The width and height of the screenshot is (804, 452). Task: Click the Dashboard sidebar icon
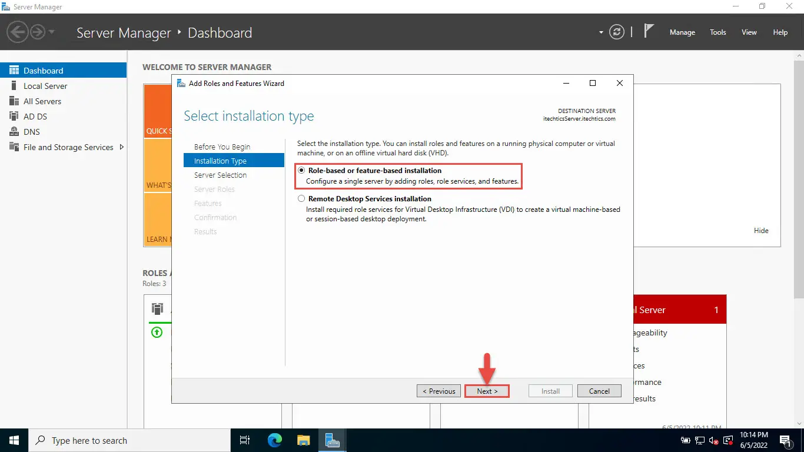14,70
